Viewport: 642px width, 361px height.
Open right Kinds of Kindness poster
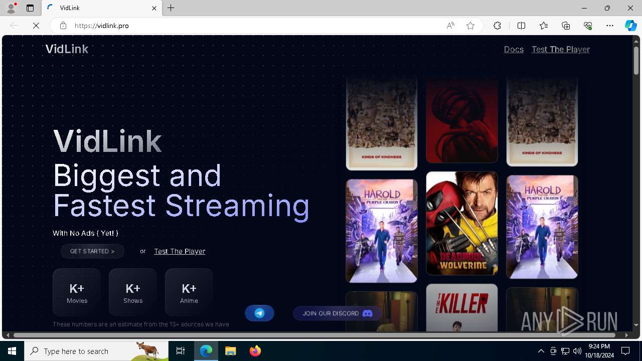click(x=542, y=121)
